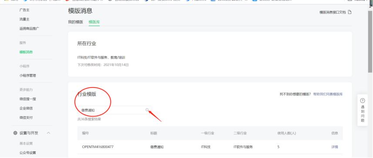The image size is (373, 158).
Task: Click the 服务 sidebar group label
Action: click(23, 43)
